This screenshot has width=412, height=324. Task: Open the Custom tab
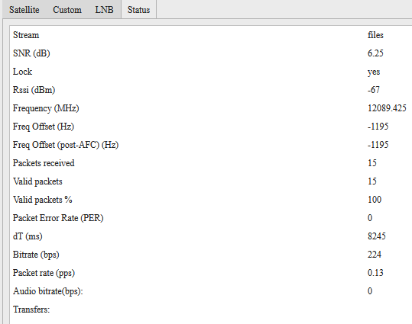[67, 10]
